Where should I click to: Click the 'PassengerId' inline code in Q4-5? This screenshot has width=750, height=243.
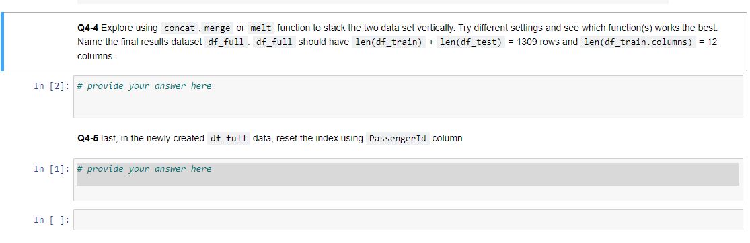pyautogui.click(x=398, y=139)
